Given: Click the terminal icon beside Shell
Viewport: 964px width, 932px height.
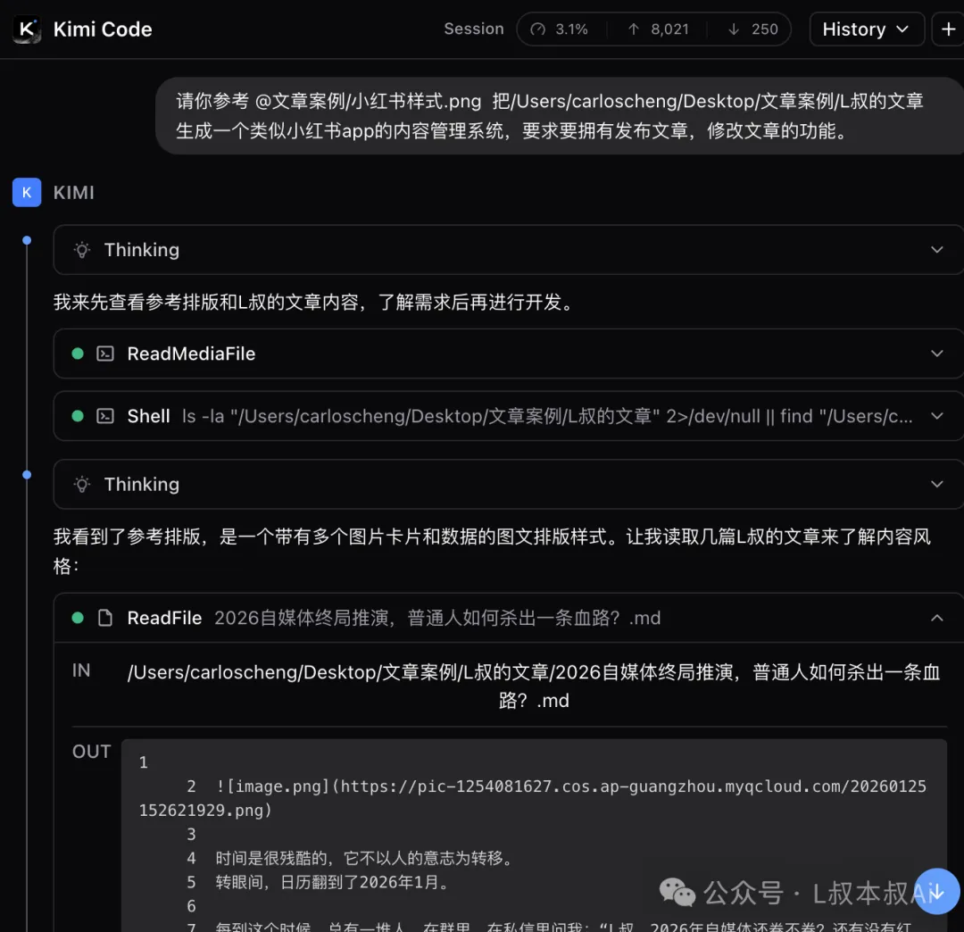Looking at the screenshot, I should point(105,416).
